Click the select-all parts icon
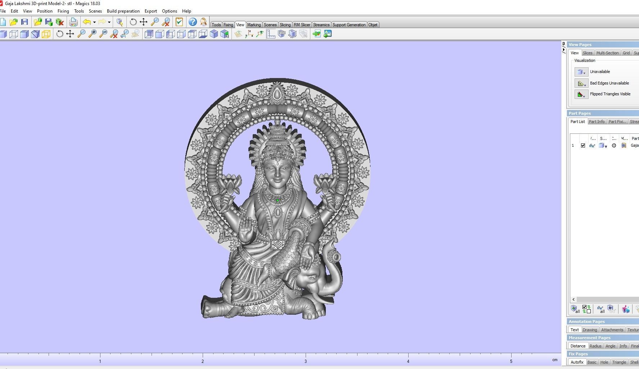 575,309
